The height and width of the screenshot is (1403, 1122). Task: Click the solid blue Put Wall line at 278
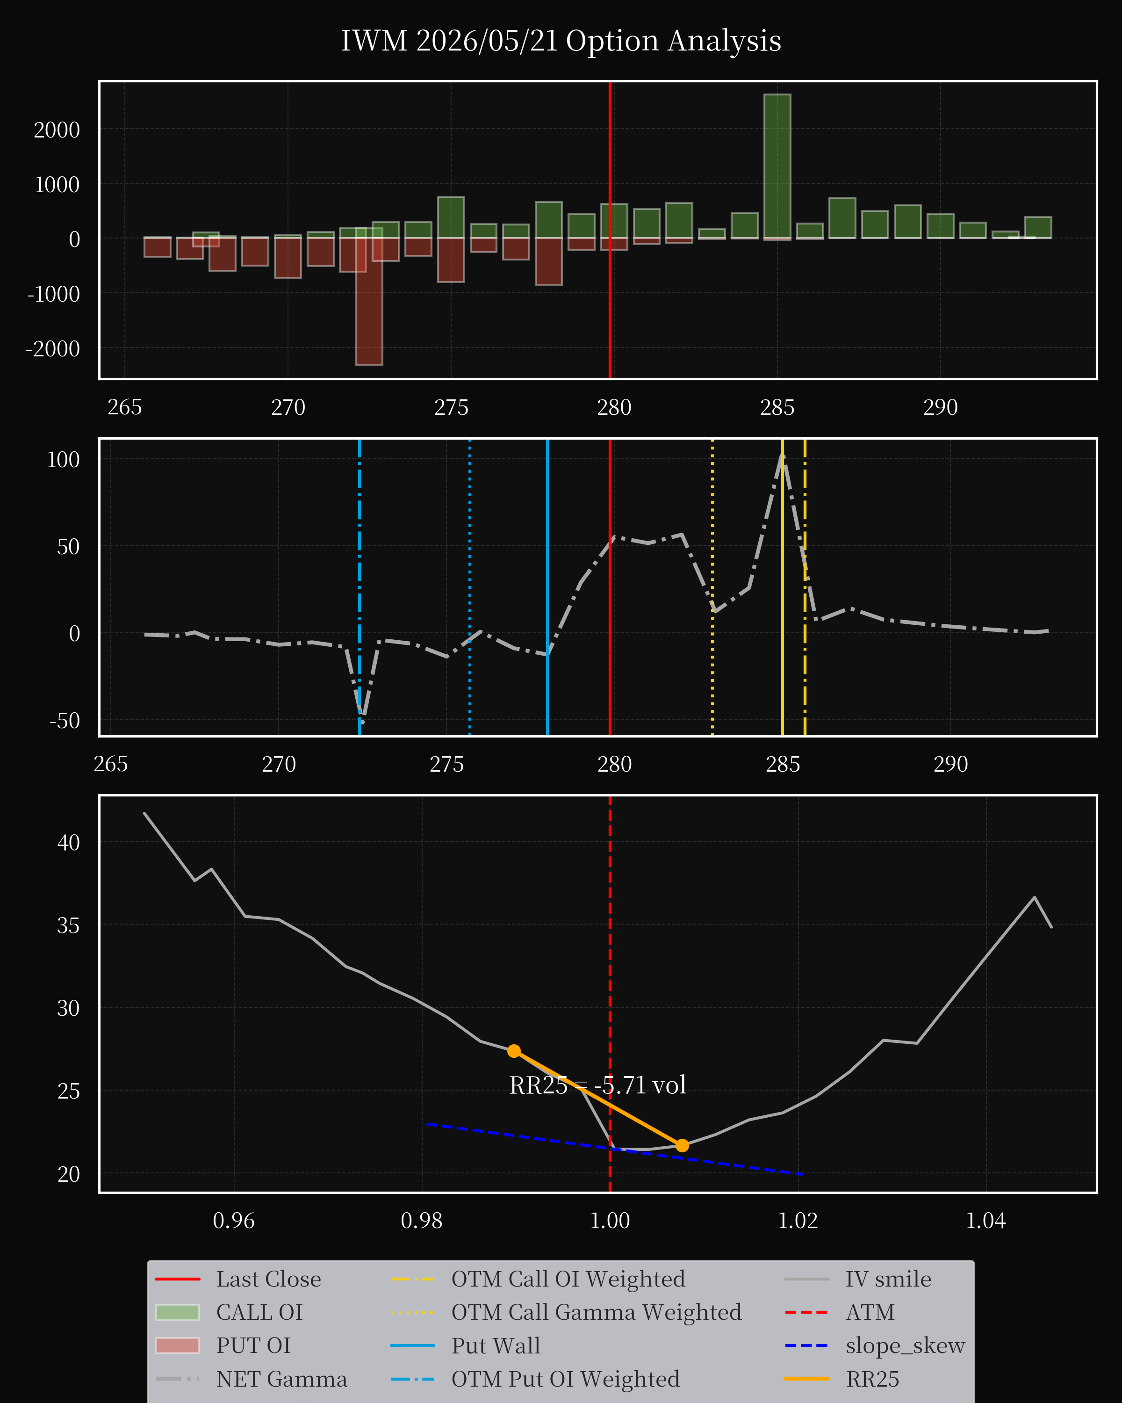pos(547,587)
